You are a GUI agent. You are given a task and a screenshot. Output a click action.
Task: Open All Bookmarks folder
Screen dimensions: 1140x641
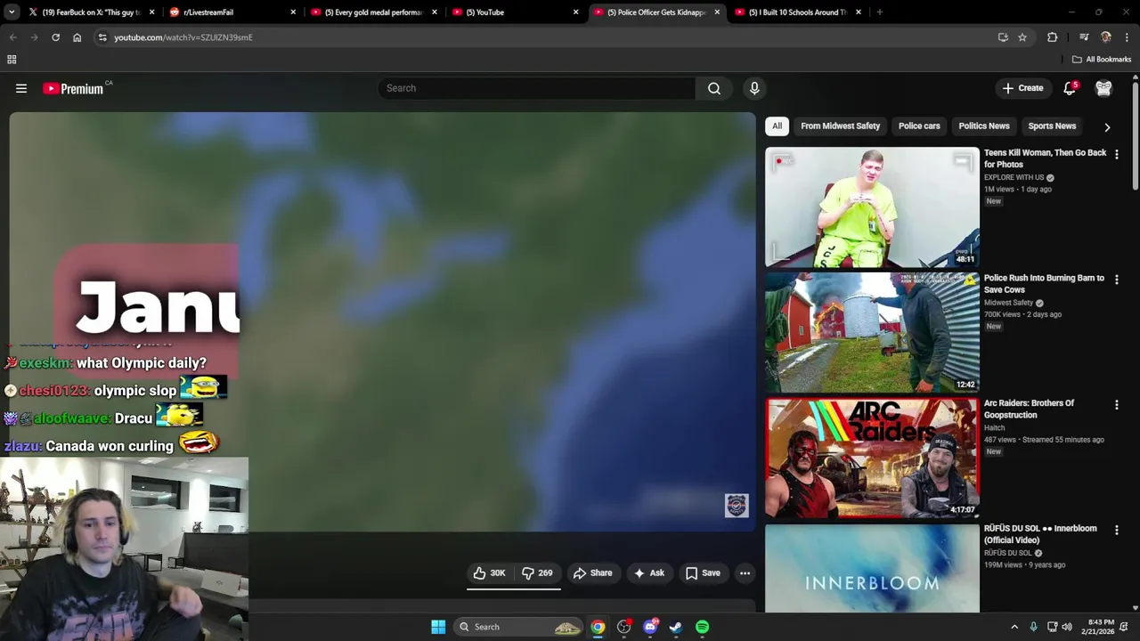1102,60
